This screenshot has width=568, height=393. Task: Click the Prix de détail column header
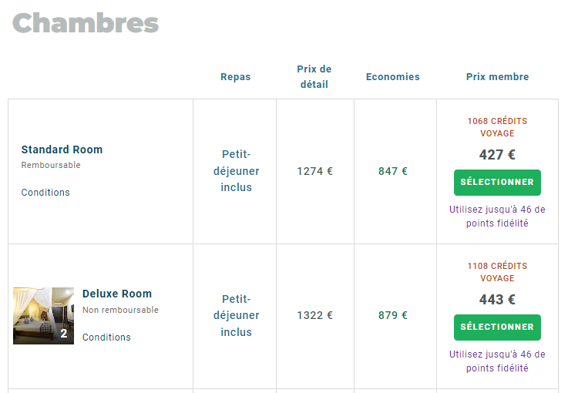click(314, 77)
